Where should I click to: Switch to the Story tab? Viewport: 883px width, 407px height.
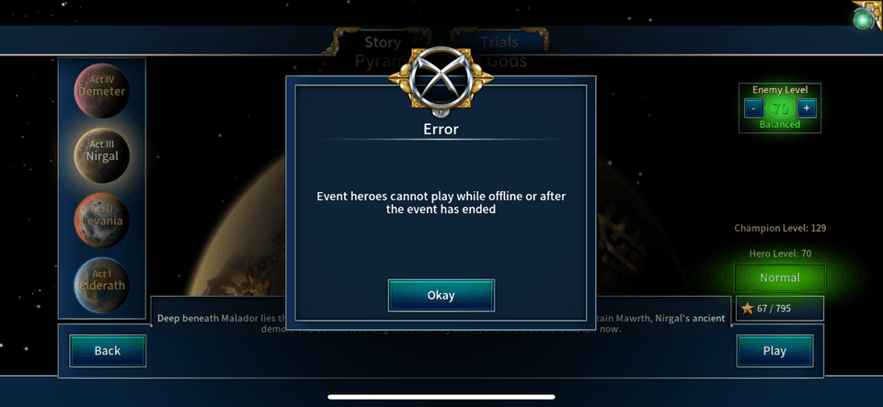(x=383, y=42)
